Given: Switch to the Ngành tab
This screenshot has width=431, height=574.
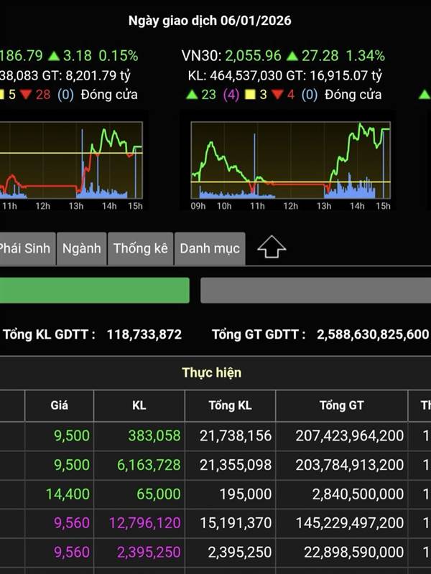Looking at the screenshot, I should click(81, 248).
